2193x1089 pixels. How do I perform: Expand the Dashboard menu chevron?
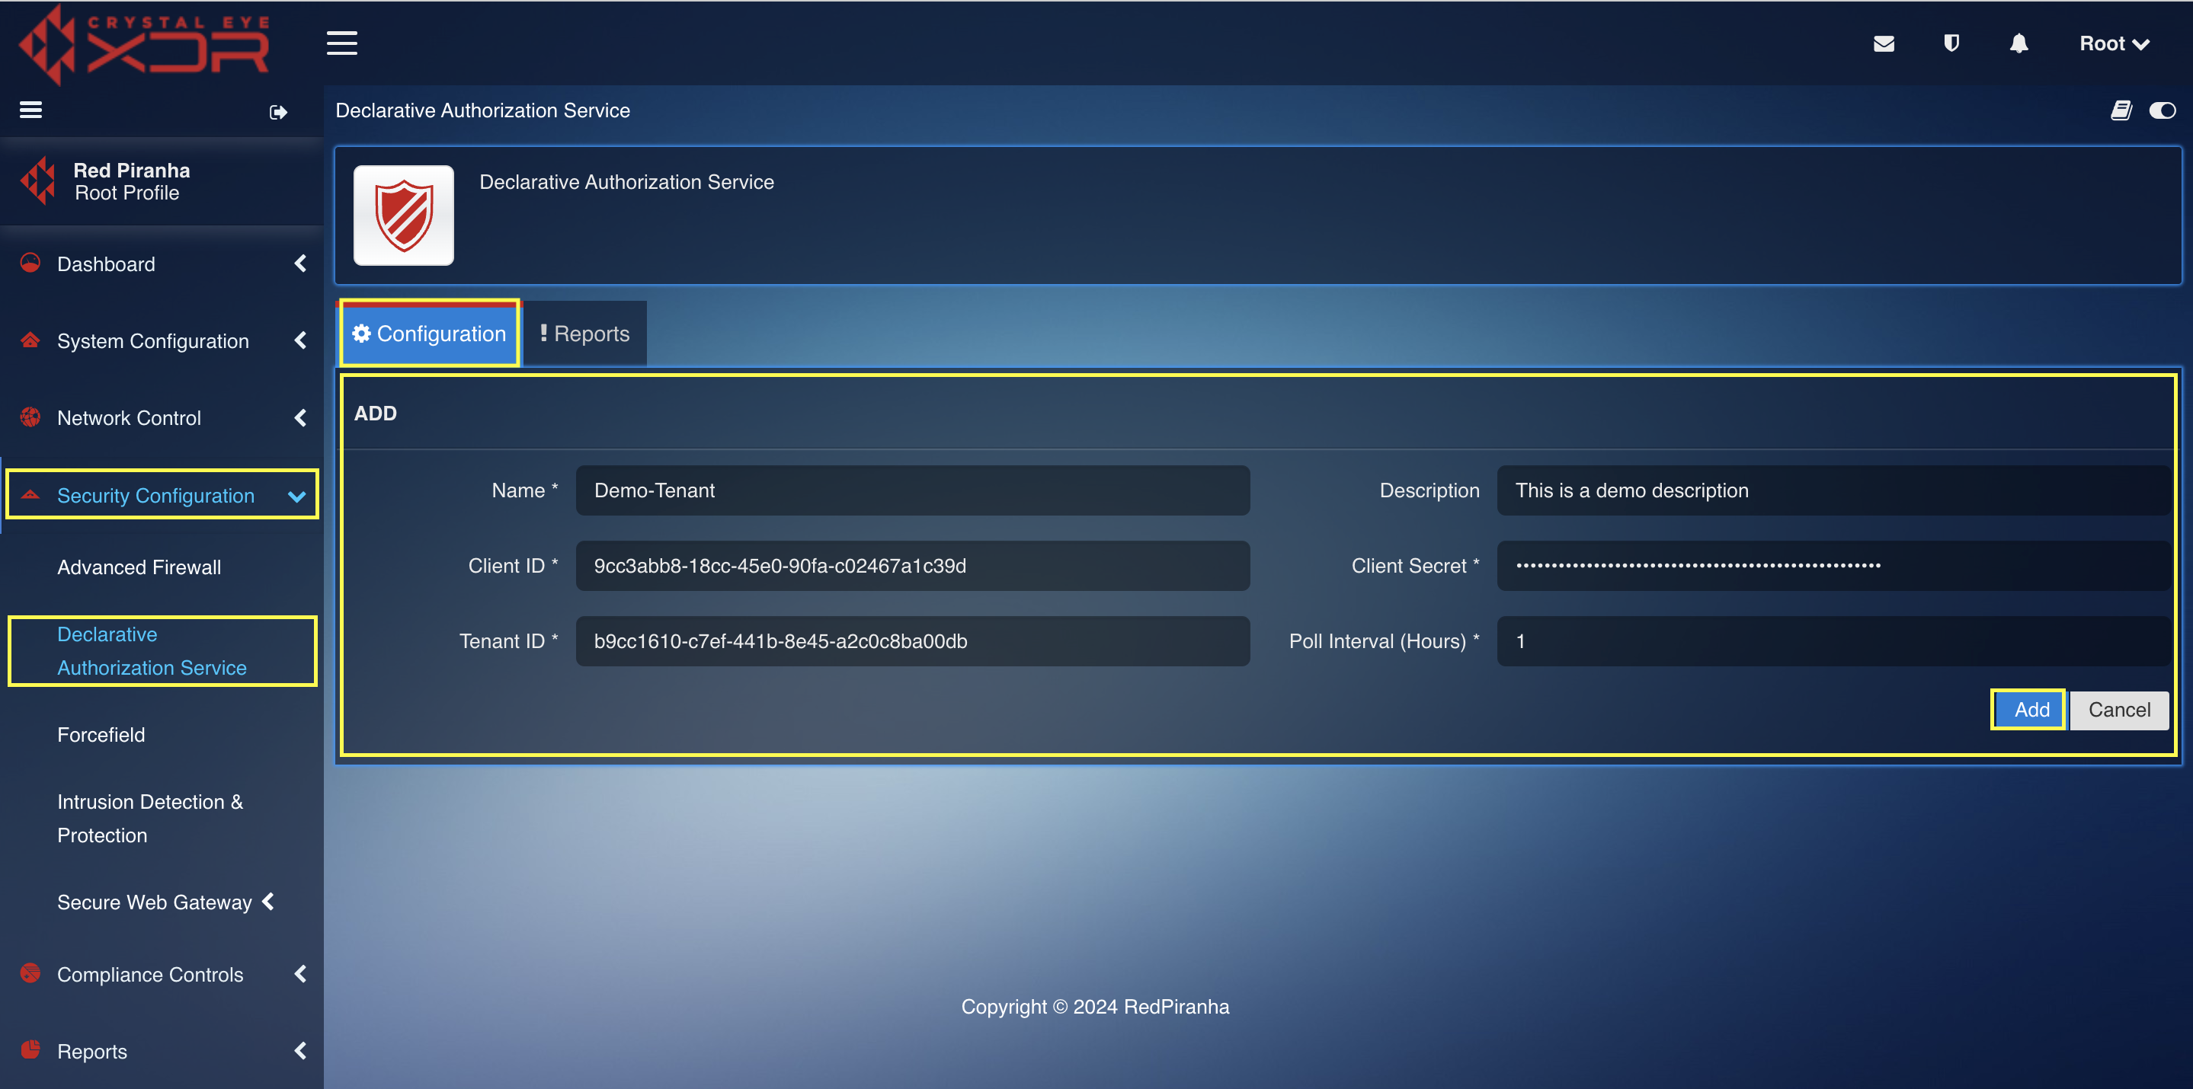[x=299, y=263]
